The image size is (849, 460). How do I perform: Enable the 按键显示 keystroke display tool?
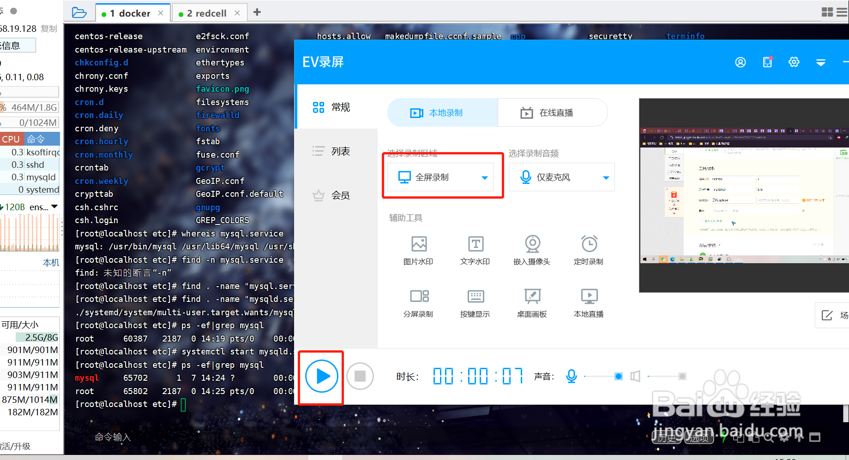click(475, 303)
